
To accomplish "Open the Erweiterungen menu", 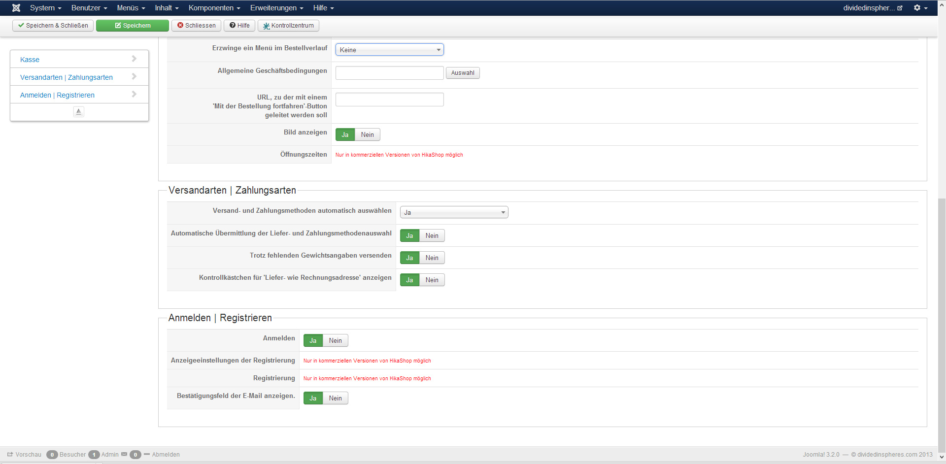I will [276, 8].
